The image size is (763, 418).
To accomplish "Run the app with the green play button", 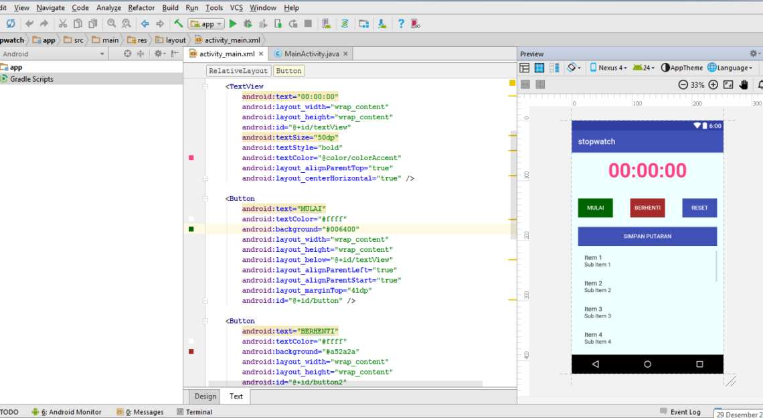I will (233, 23).
